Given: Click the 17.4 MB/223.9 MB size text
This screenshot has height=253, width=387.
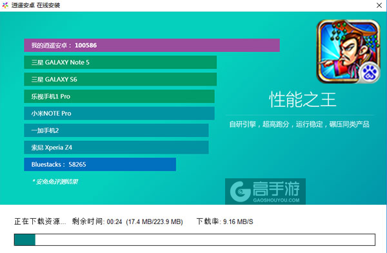Looking at the screenshot, I should pyautogui.click(x=155, y=221).
